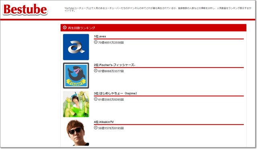Click Fischer's view count 67億6068万3377回

(111, 71)
